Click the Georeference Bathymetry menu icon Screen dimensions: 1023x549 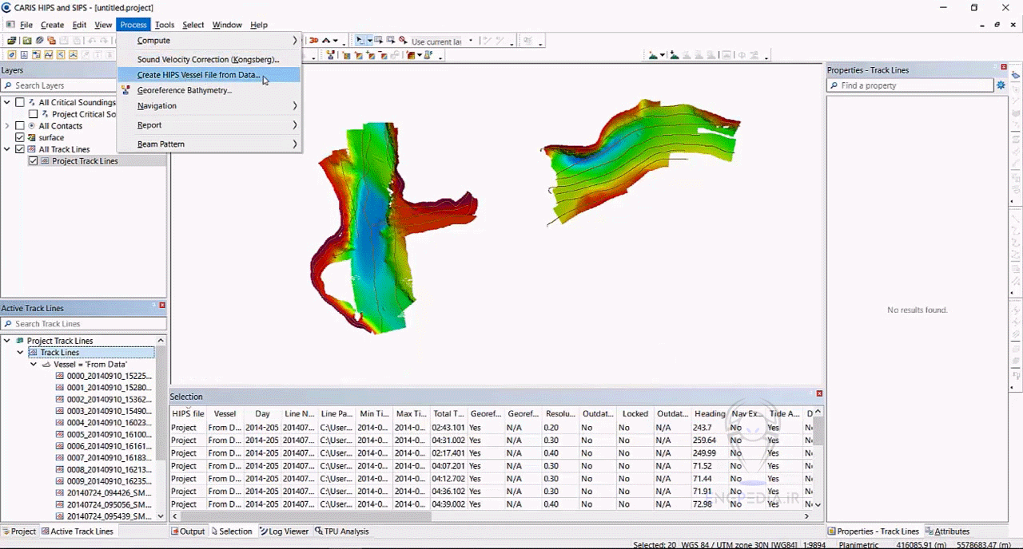coord(125,90)
